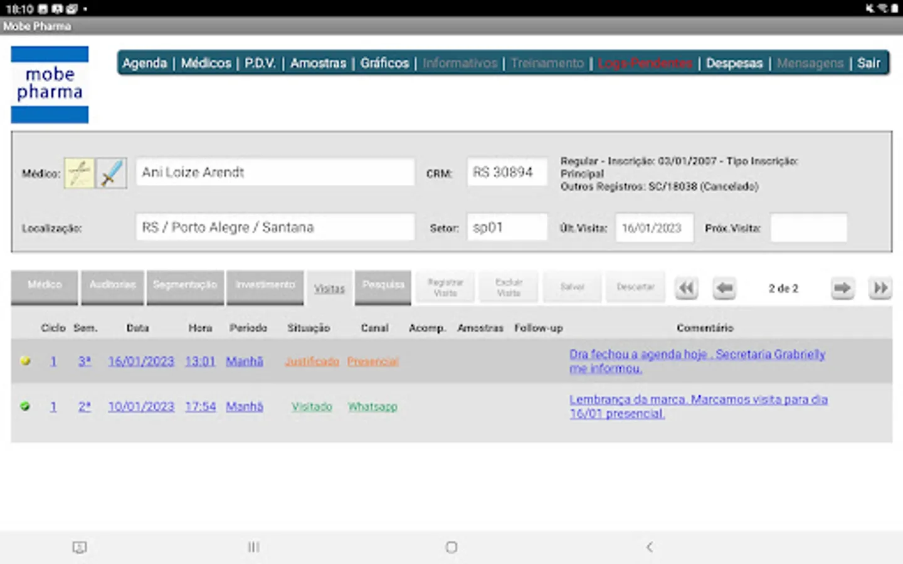Click Situação column header
This screenshot has height=564, width=903.
coord(309,328)
